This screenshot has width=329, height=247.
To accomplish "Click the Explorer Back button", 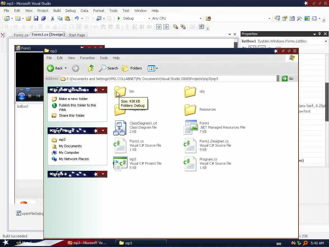I will point(55,68).
